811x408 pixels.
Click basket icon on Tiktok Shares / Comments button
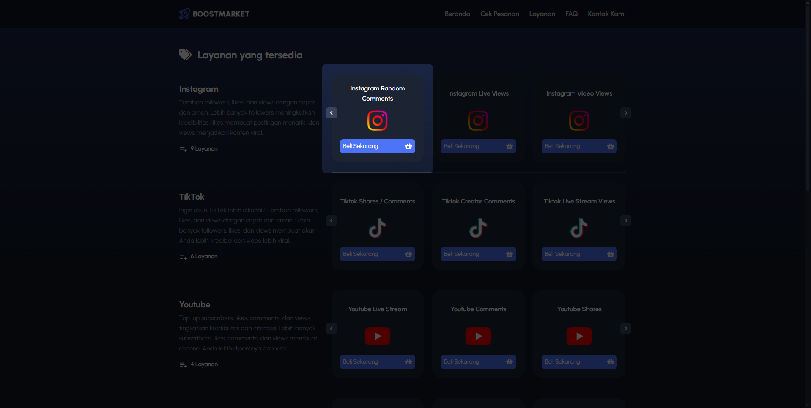[x=408, y=254]
